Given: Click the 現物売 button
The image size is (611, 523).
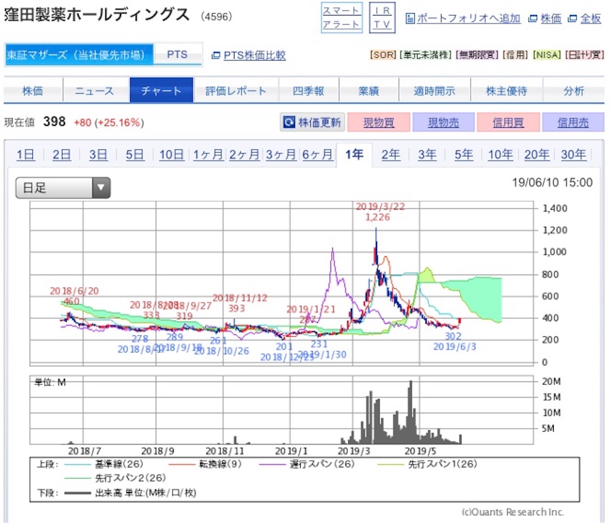Looking at the screenshot, I should [x=443, y=122].
